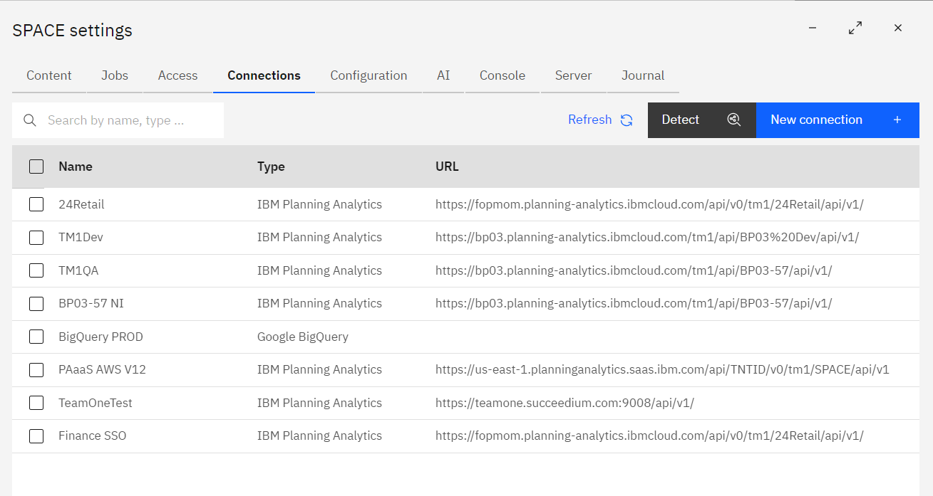The height and width of the screenshot is (496, 933).
Task: Click the us-east-1 planninganalytics URL
Action: [x=662, y=369]
